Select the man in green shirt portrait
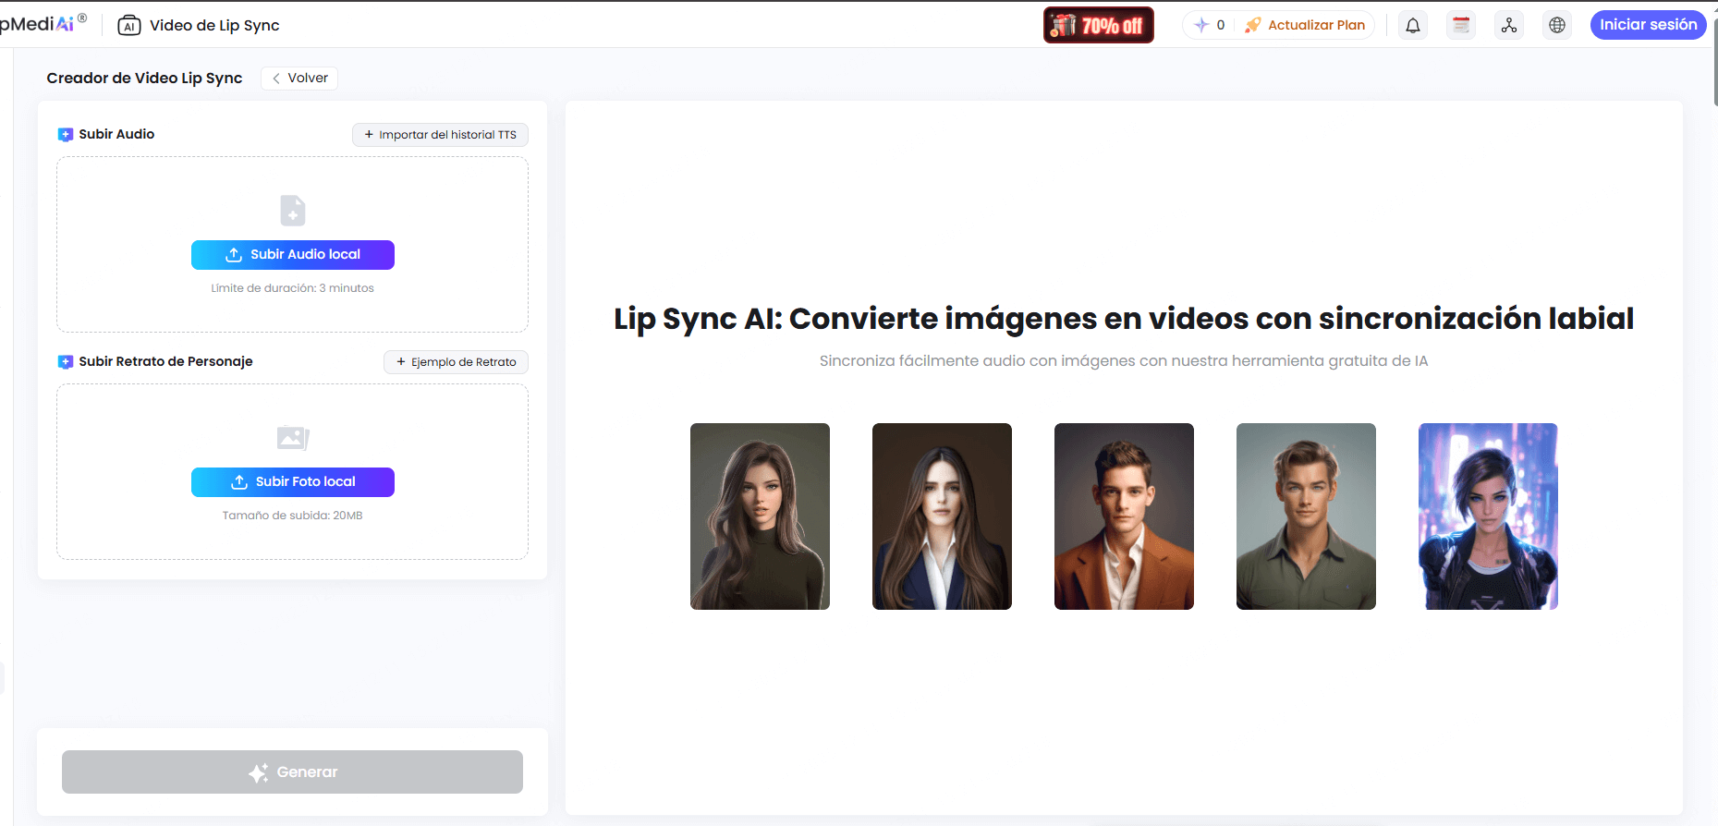The height and width of the screenshot is (826, 1718). (1306, 516)
